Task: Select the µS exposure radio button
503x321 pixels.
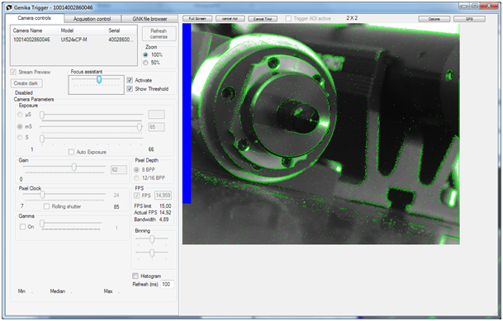Action: pyautogui.click(x=20, y=115)
